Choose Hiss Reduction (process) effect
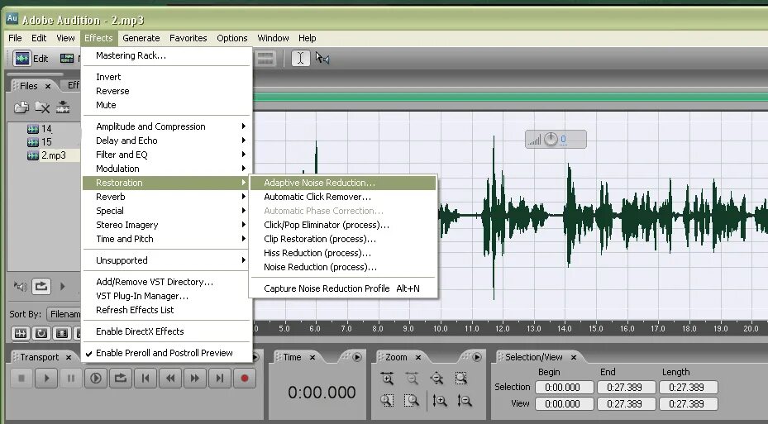The image size is (768, 424). [x=343, y=253]
